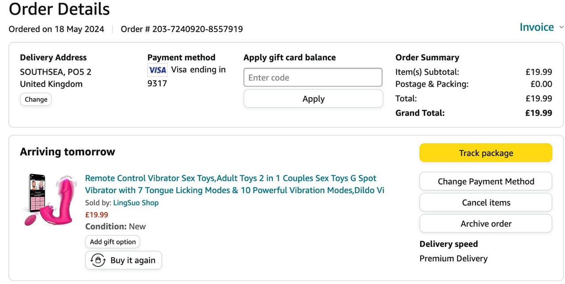Image resolution: width=565 pixels, height=284 pixels.
Task: Click the Change delivery address button
Action: 36,99
